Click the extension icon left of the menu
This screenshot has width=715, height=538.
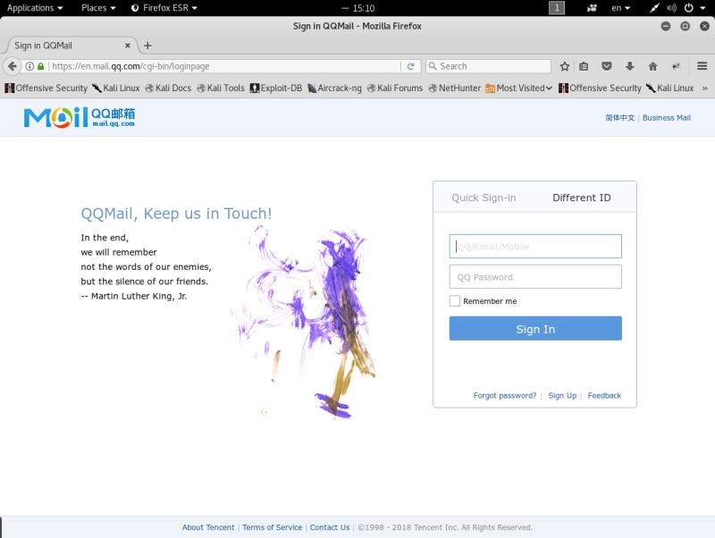pos(677,66)
